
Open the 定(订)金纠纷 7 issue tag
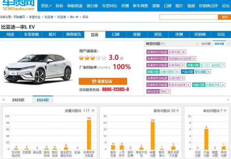pyautogui.click(x=206, y=65)
